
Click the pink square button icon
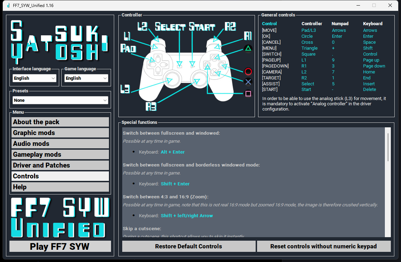click(248, 94)
